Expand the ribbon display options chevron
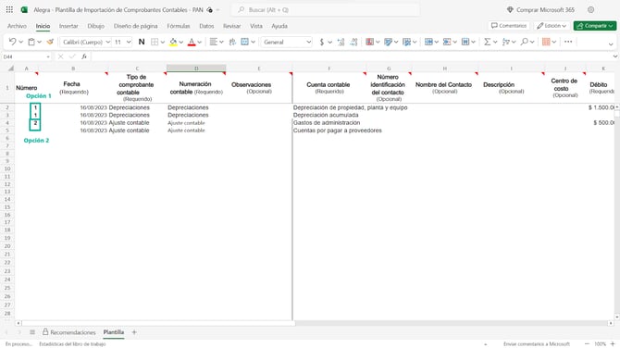620x348 pixels. pos(611,43)
